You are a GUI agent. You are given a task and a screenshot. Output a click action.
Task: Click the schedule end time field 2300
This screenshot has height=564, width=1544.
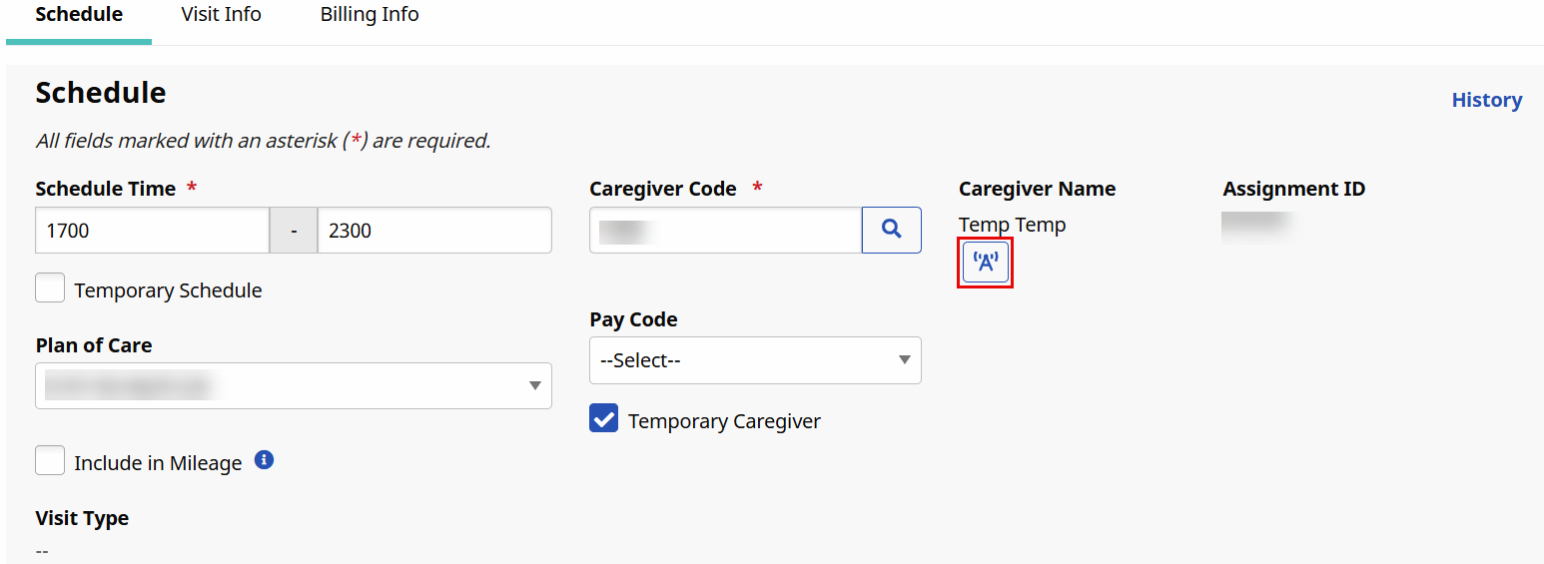tap(433, 231)
